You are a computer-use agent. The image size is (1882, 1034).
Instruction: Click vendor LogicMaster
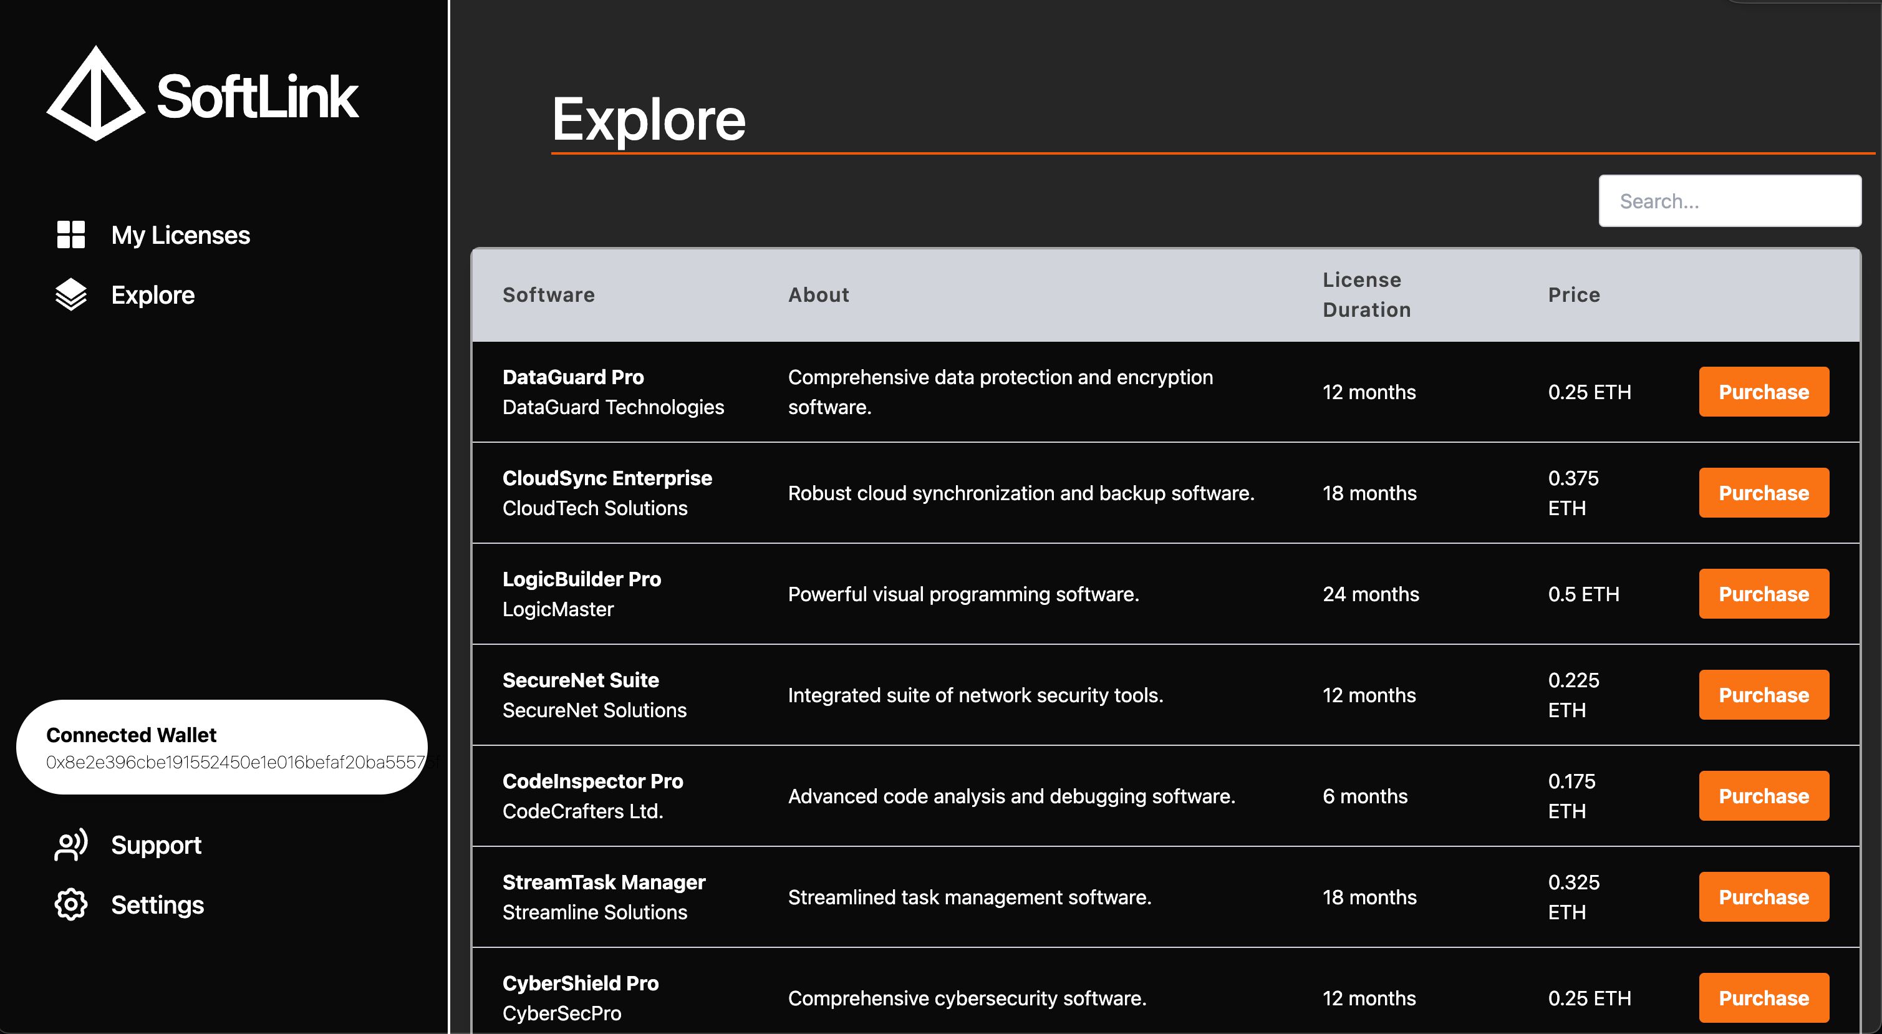pos(557,609)
